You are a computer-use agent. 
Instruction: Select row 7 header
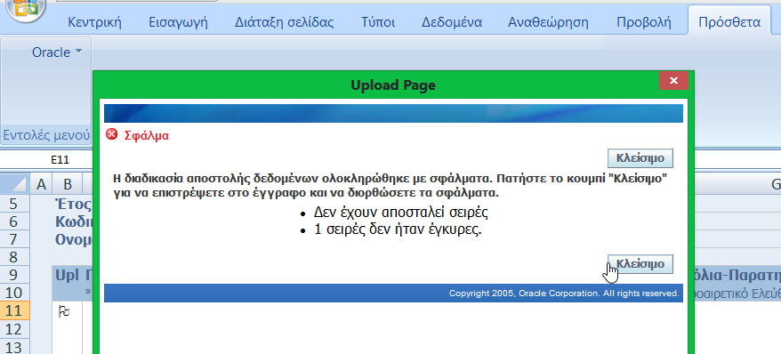coord(15,239)
